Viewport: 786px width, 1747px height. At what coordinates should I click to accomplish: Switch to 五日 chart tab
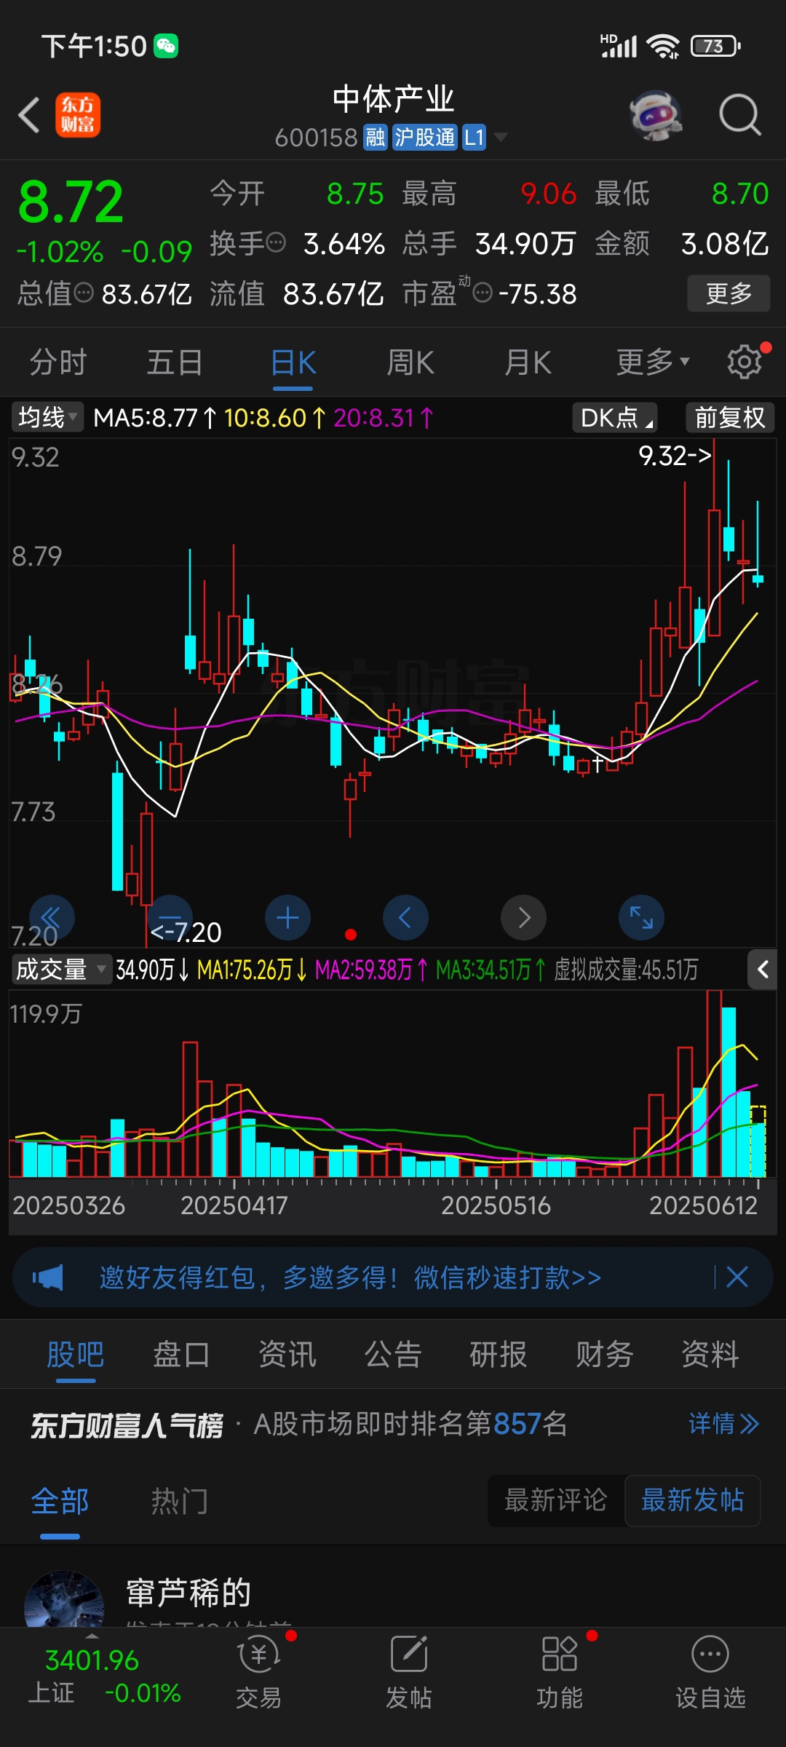coord(175,363)
